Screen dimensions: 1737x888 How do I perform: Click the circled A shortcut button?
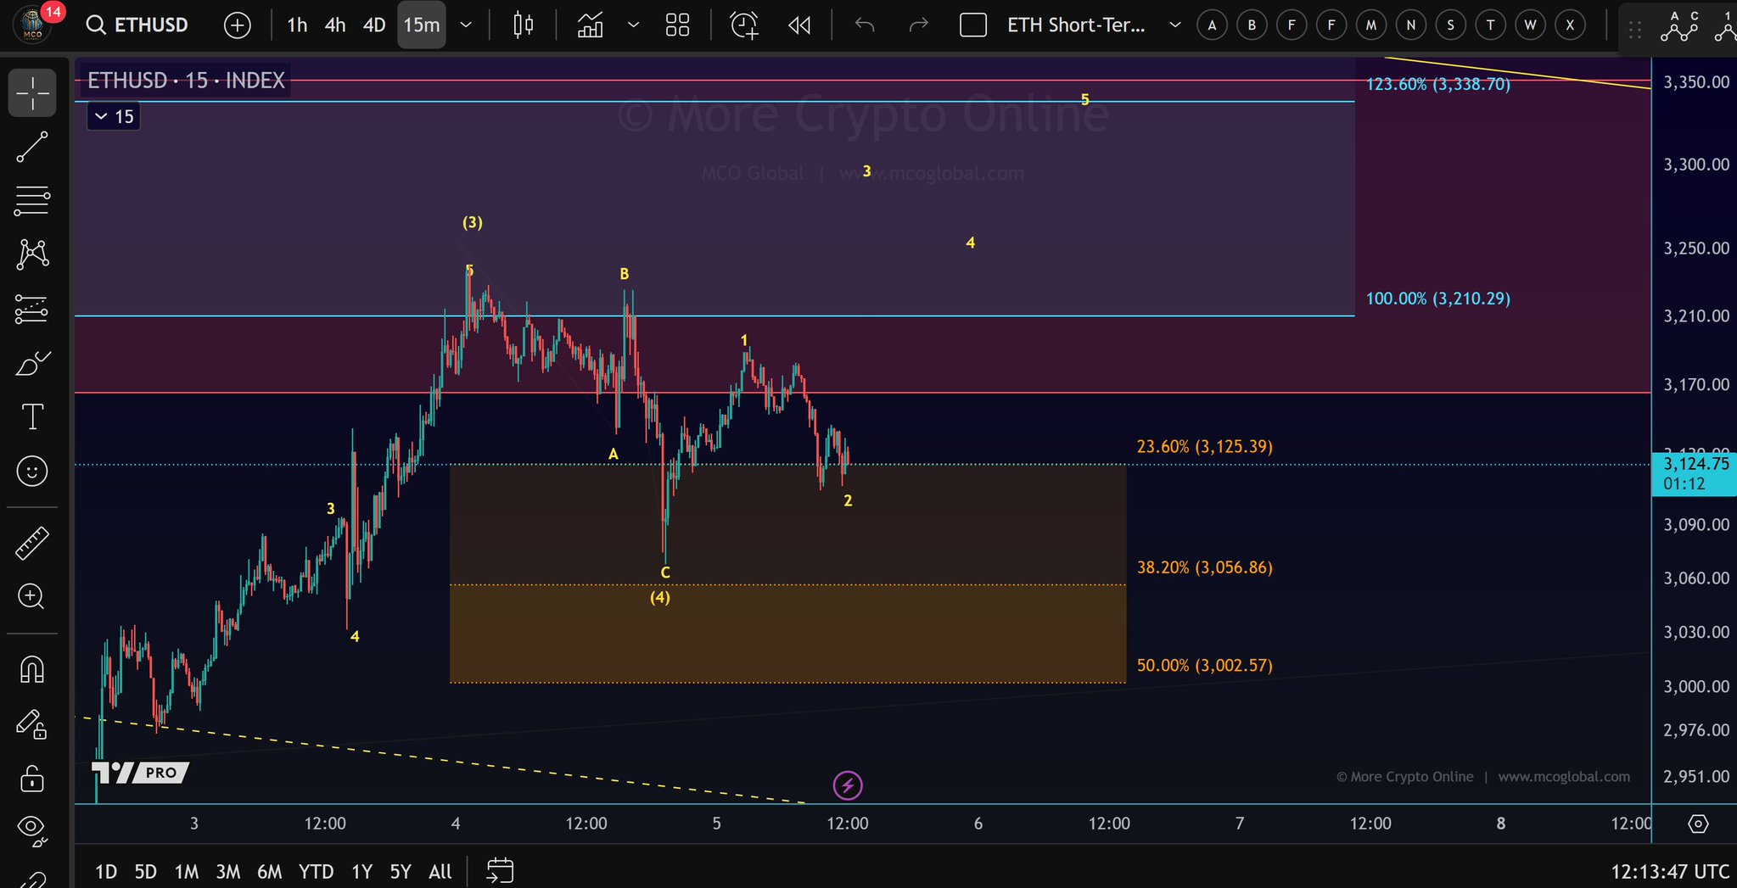click(1212, 25)
